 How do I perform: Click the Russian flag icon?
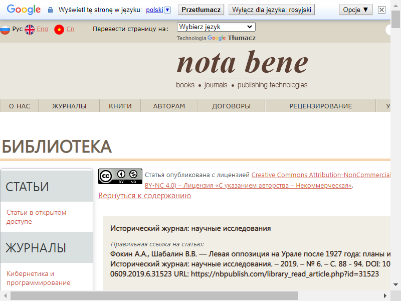(x=5, y=30)
